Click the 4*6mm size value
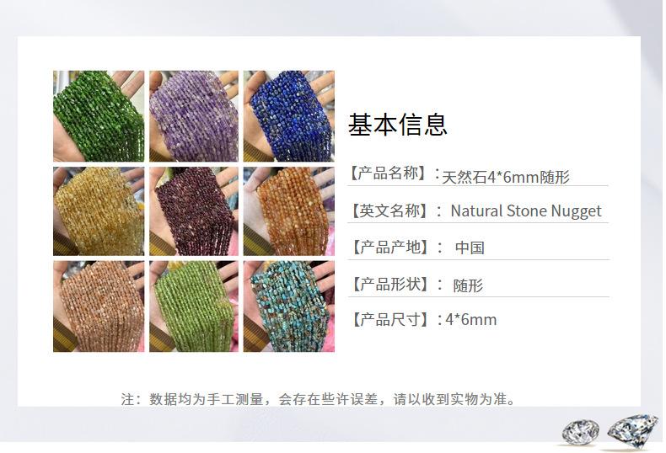 coord(470,320)
